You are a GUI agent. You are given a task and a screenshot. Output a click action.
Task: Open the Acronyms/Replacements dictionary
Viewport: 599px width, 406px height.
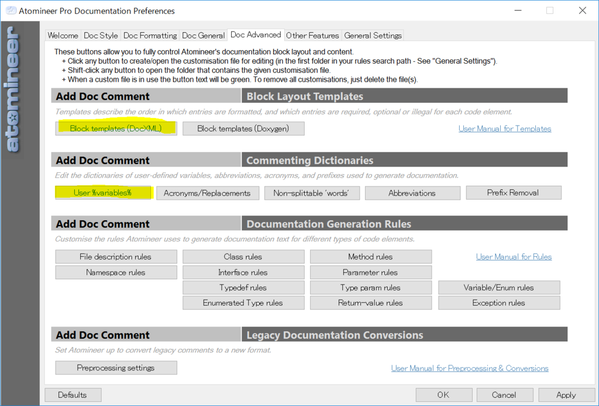coord(208,193)
